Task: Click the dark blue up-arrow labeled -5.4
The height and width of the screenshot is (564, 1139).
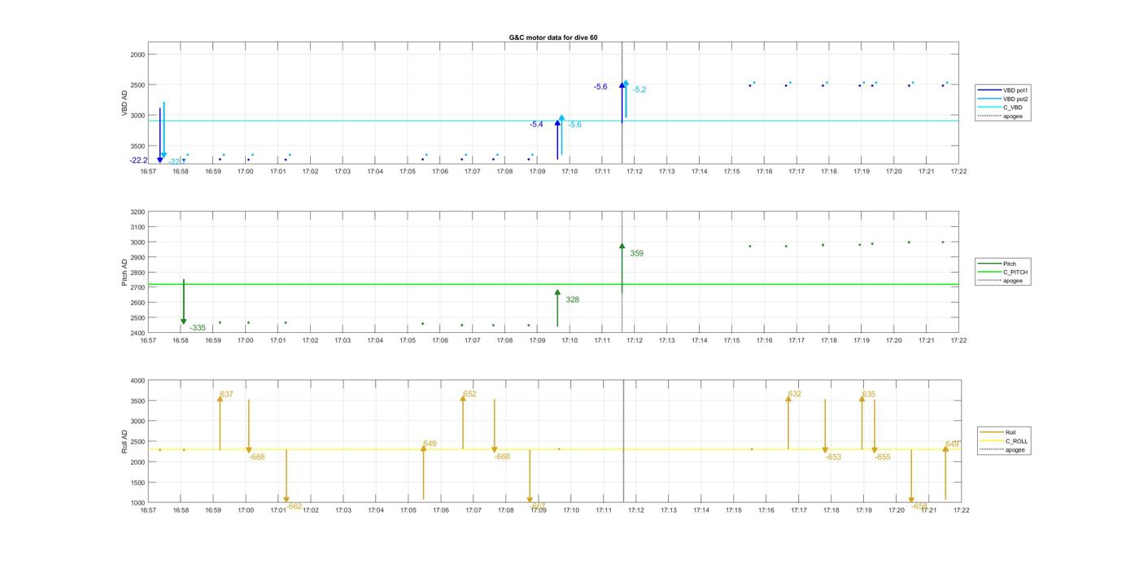Action: [x=557, y=139]
